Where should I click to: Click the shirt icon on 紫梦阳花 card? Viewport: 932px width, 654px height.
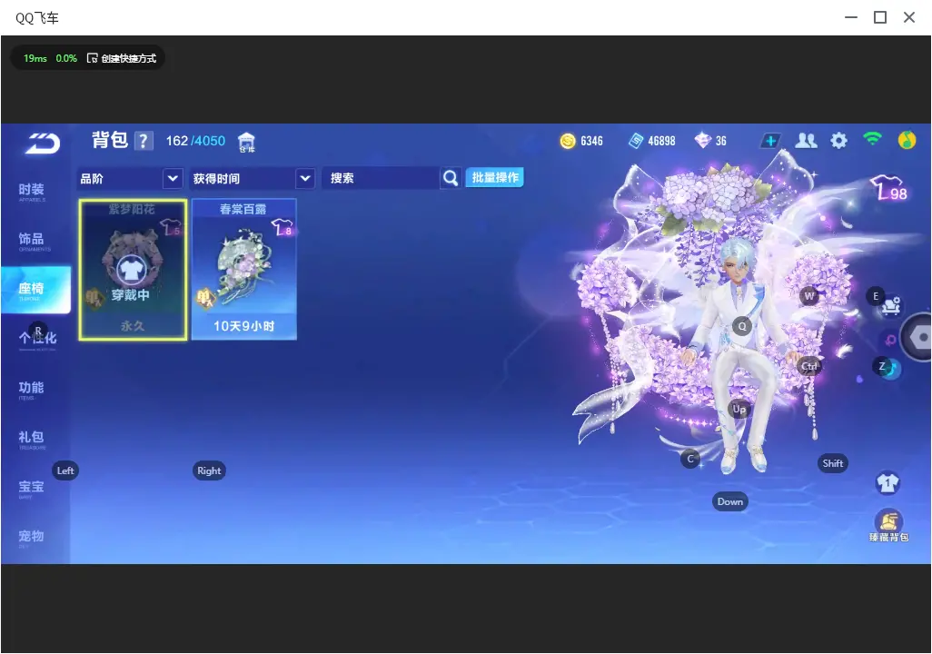tap(131, 270)
